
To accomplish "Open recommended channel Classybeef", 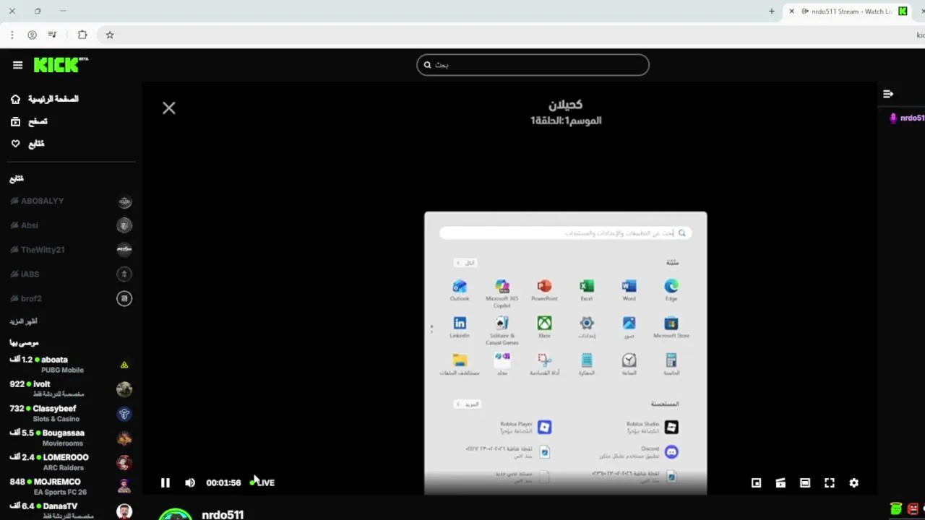I will tap(70, 414).
